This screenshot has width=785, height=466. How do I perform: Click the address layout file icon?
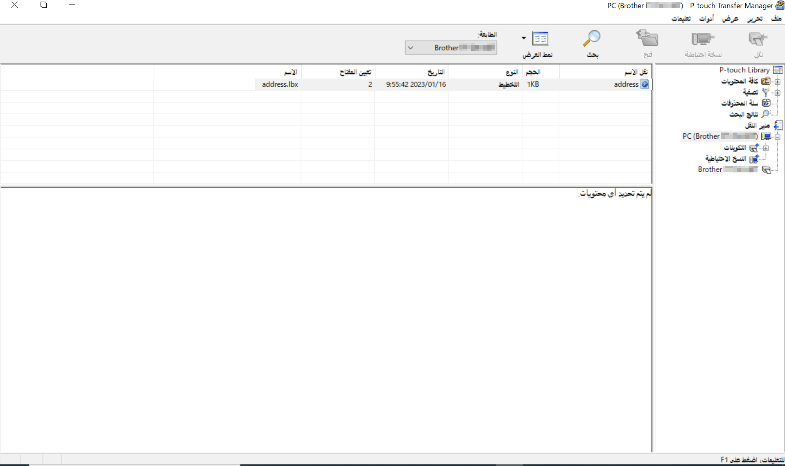645,84
